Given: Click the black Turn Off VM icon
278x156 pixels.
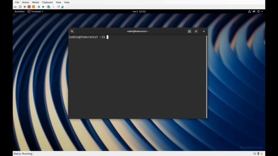Looking at the screenshot, I should tap(25, 7).
